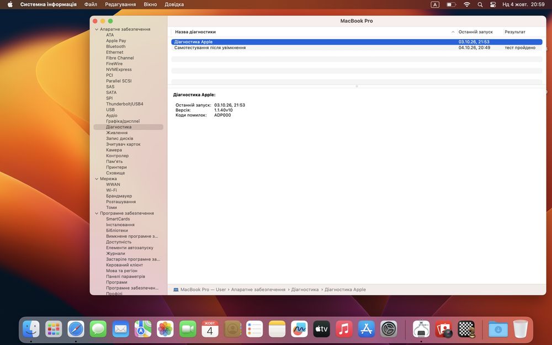Toggle sort arrow on Назва діагностики column

[x=453, y=31]
